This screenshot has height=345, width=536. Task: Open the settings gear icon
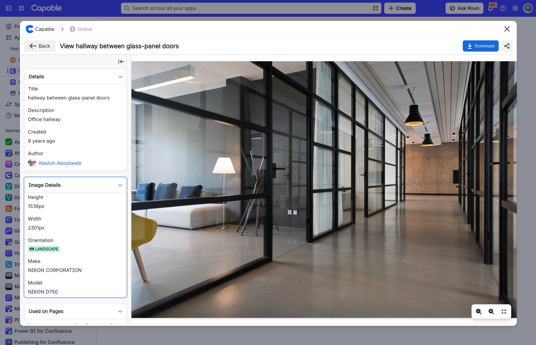pos(515,8)
